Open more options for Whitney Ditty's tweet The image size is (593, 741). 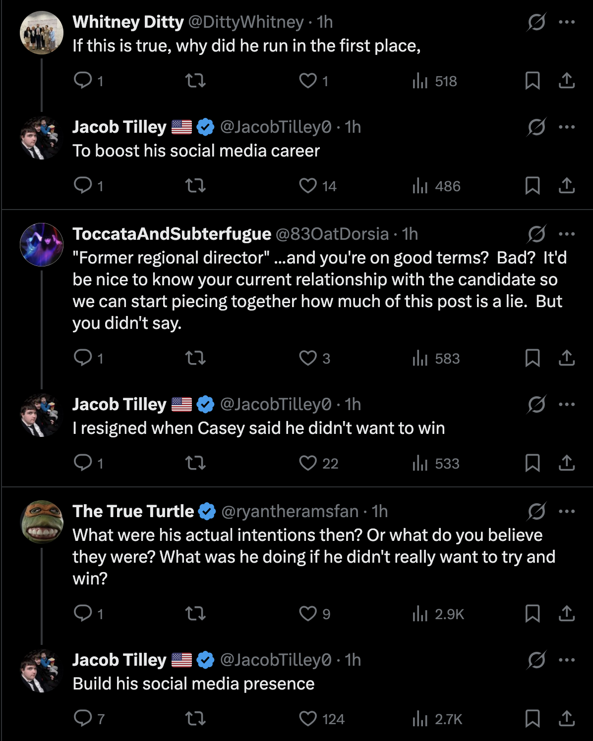tap(567, 22)
